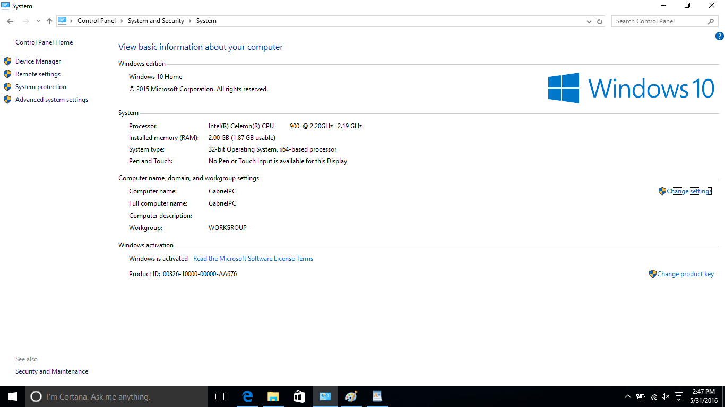Open the WordPad document taskbar icon
The height and width of the screenshot is (407, 725).
pyautogui.click(x=377, y=396)
